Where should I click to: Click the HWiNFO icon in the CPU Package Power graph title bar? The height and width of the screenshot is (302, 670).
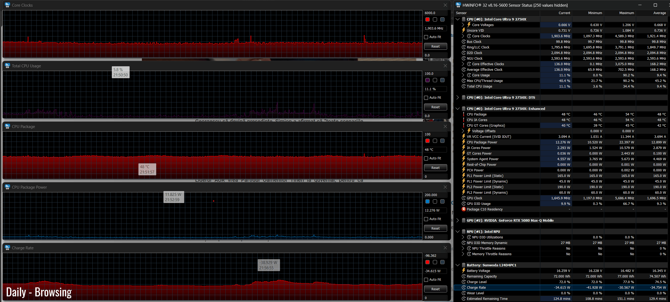(x=7, y=187)
